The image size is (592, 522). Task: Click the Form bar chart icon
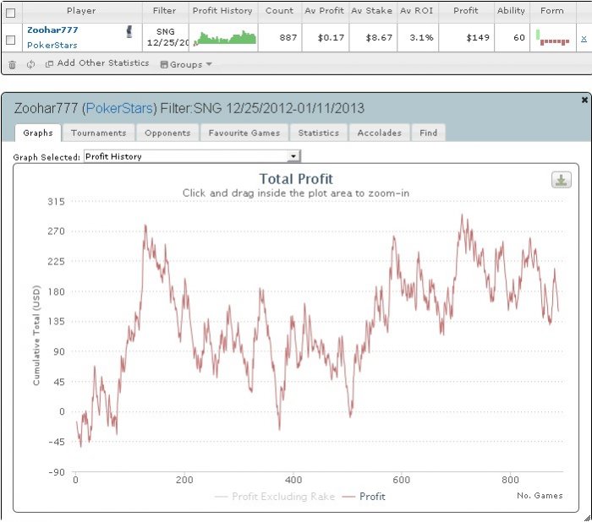tap(552, 38)
